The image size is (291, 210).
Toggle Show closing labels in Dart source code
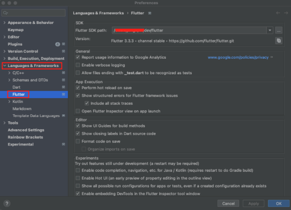(78, 134)
